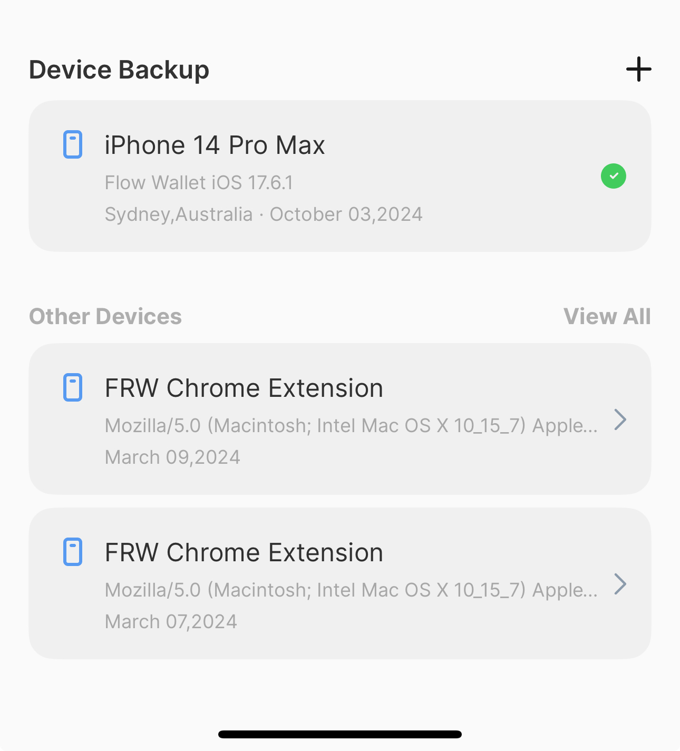Expand chevron for March 09,2024 device

[x=620, y=420]
